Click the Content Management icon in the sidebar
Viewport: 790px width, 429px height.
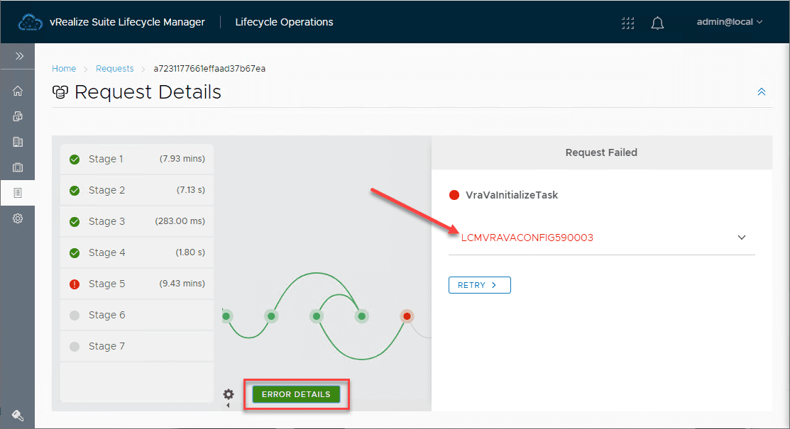(x=18, y=141)
